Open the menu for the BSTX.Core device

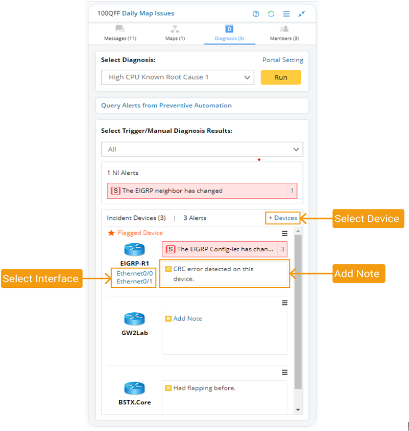[x=284, y=372]
